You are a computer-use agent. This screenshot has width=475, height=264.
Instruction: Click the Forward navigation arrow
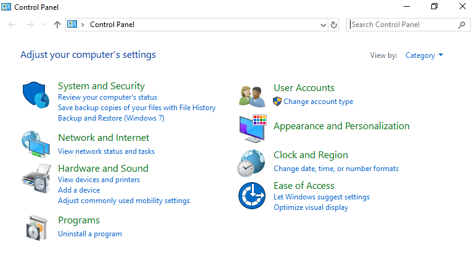30,25
